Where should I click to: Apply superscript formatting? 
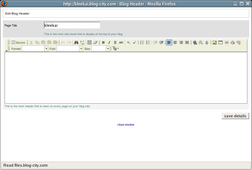tap(134, 43)
